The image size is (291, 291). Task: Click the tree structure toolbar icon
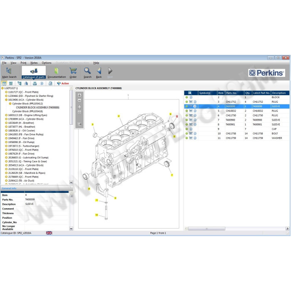click(x=19, y=84)
